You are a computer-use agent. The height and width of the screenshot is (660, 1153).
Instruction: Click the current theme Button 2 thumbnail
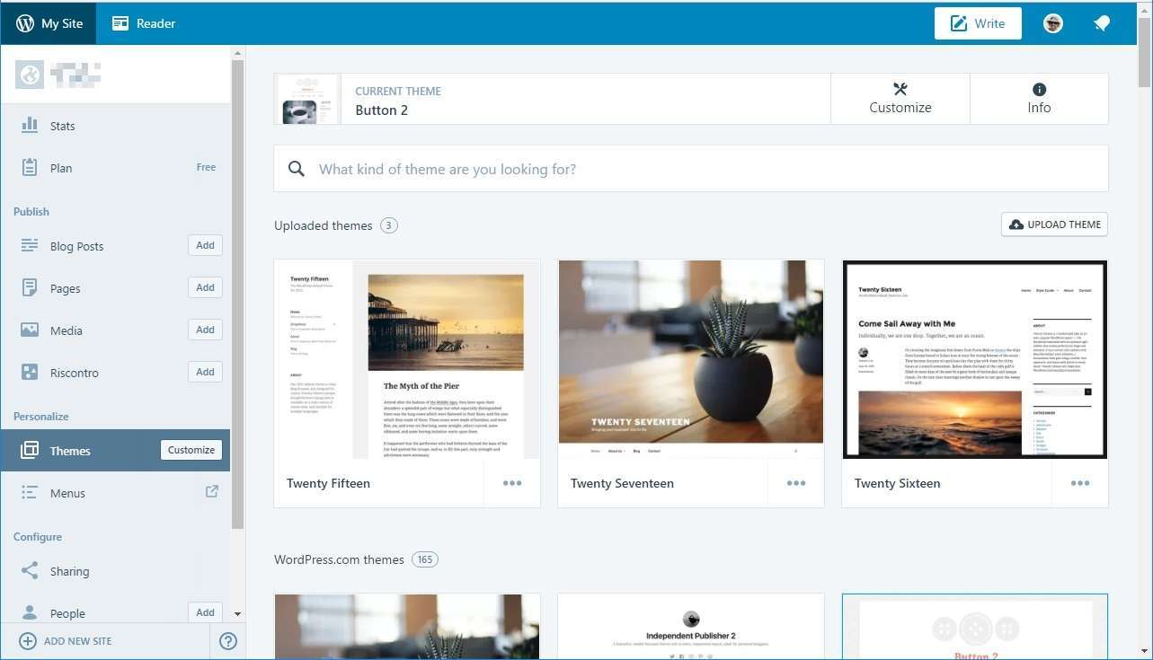(307, 99)
